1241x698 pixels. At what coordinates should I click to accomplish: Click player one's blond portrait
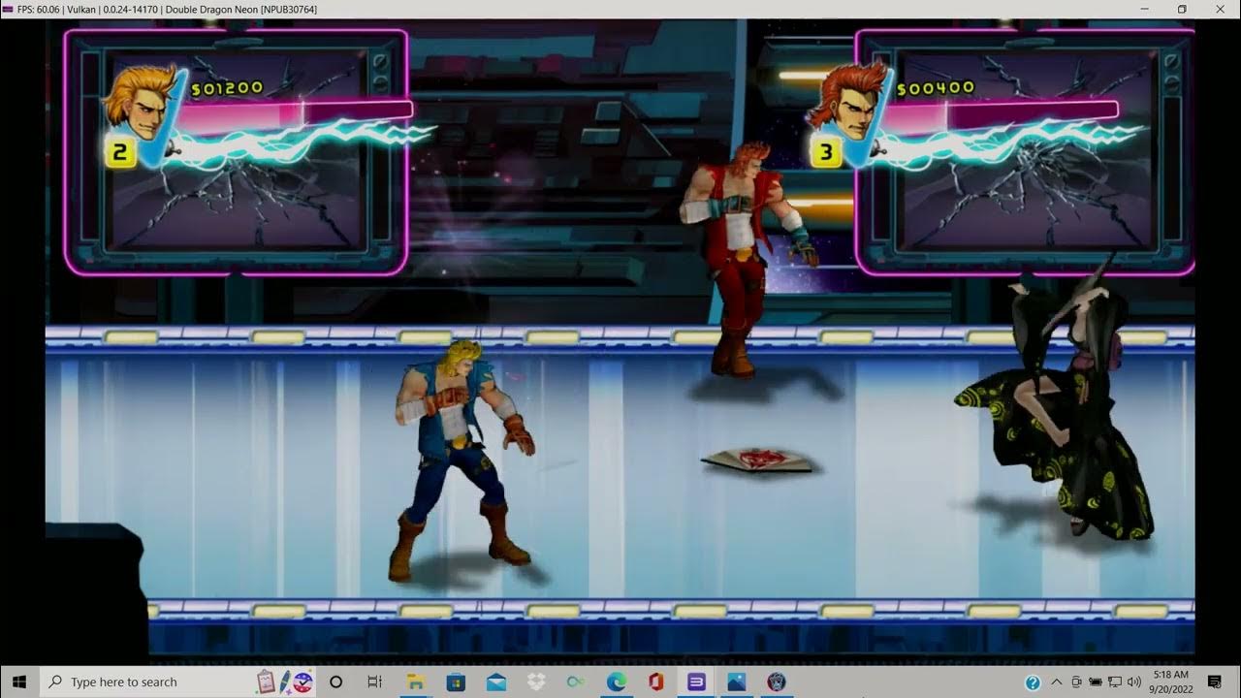tap(141, 104)
